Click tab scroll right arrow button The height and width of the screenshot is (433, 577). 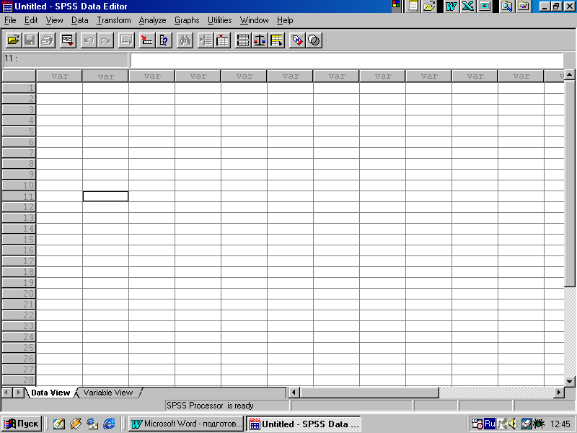click(19, 393)
